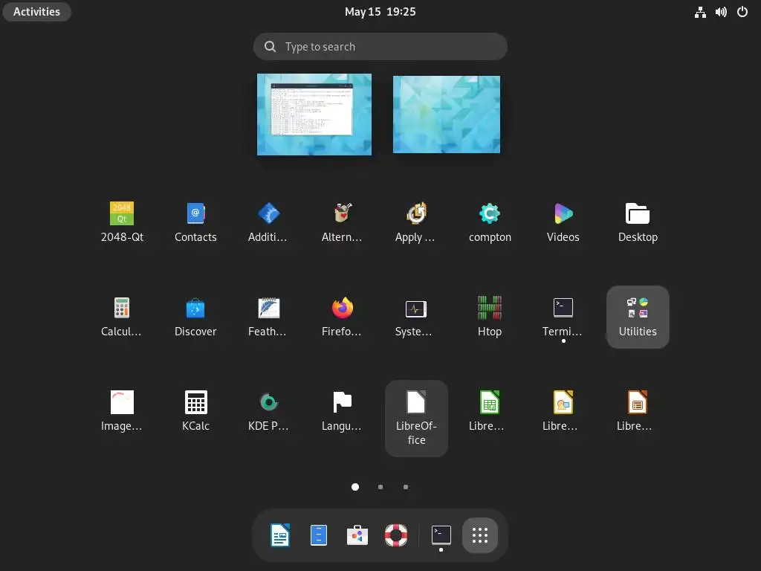Switch to the empty second workspace thumbnail
Image resolution: width=761 pixels, height=571 pixels.
[447, 114]
